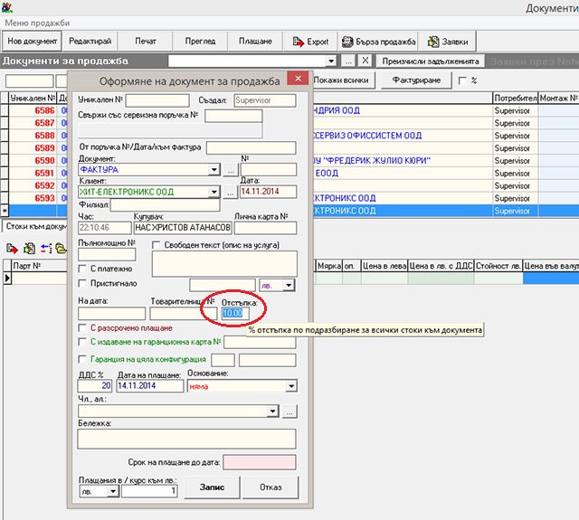The image size is (579, 520).
Task: Click Нов документ toolbar button
Action: click(33, 42)
